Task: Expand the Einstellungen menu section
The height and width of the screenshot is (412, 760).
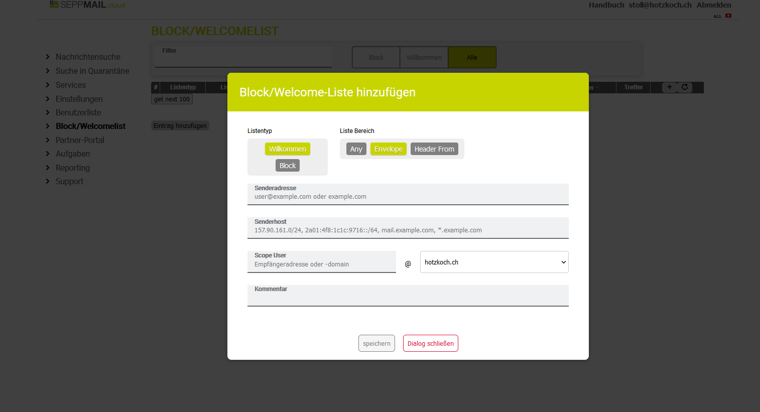Action: click(x=79, y=99)
